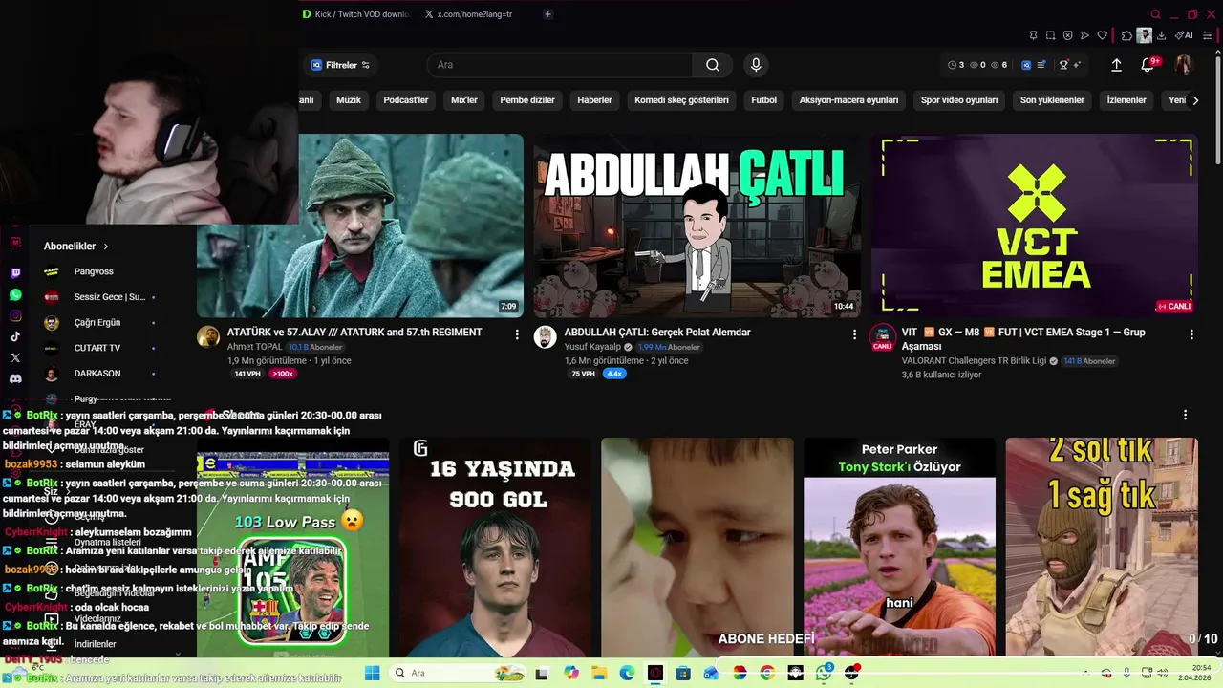Open Filtreler filter options

tap(341, 65)
